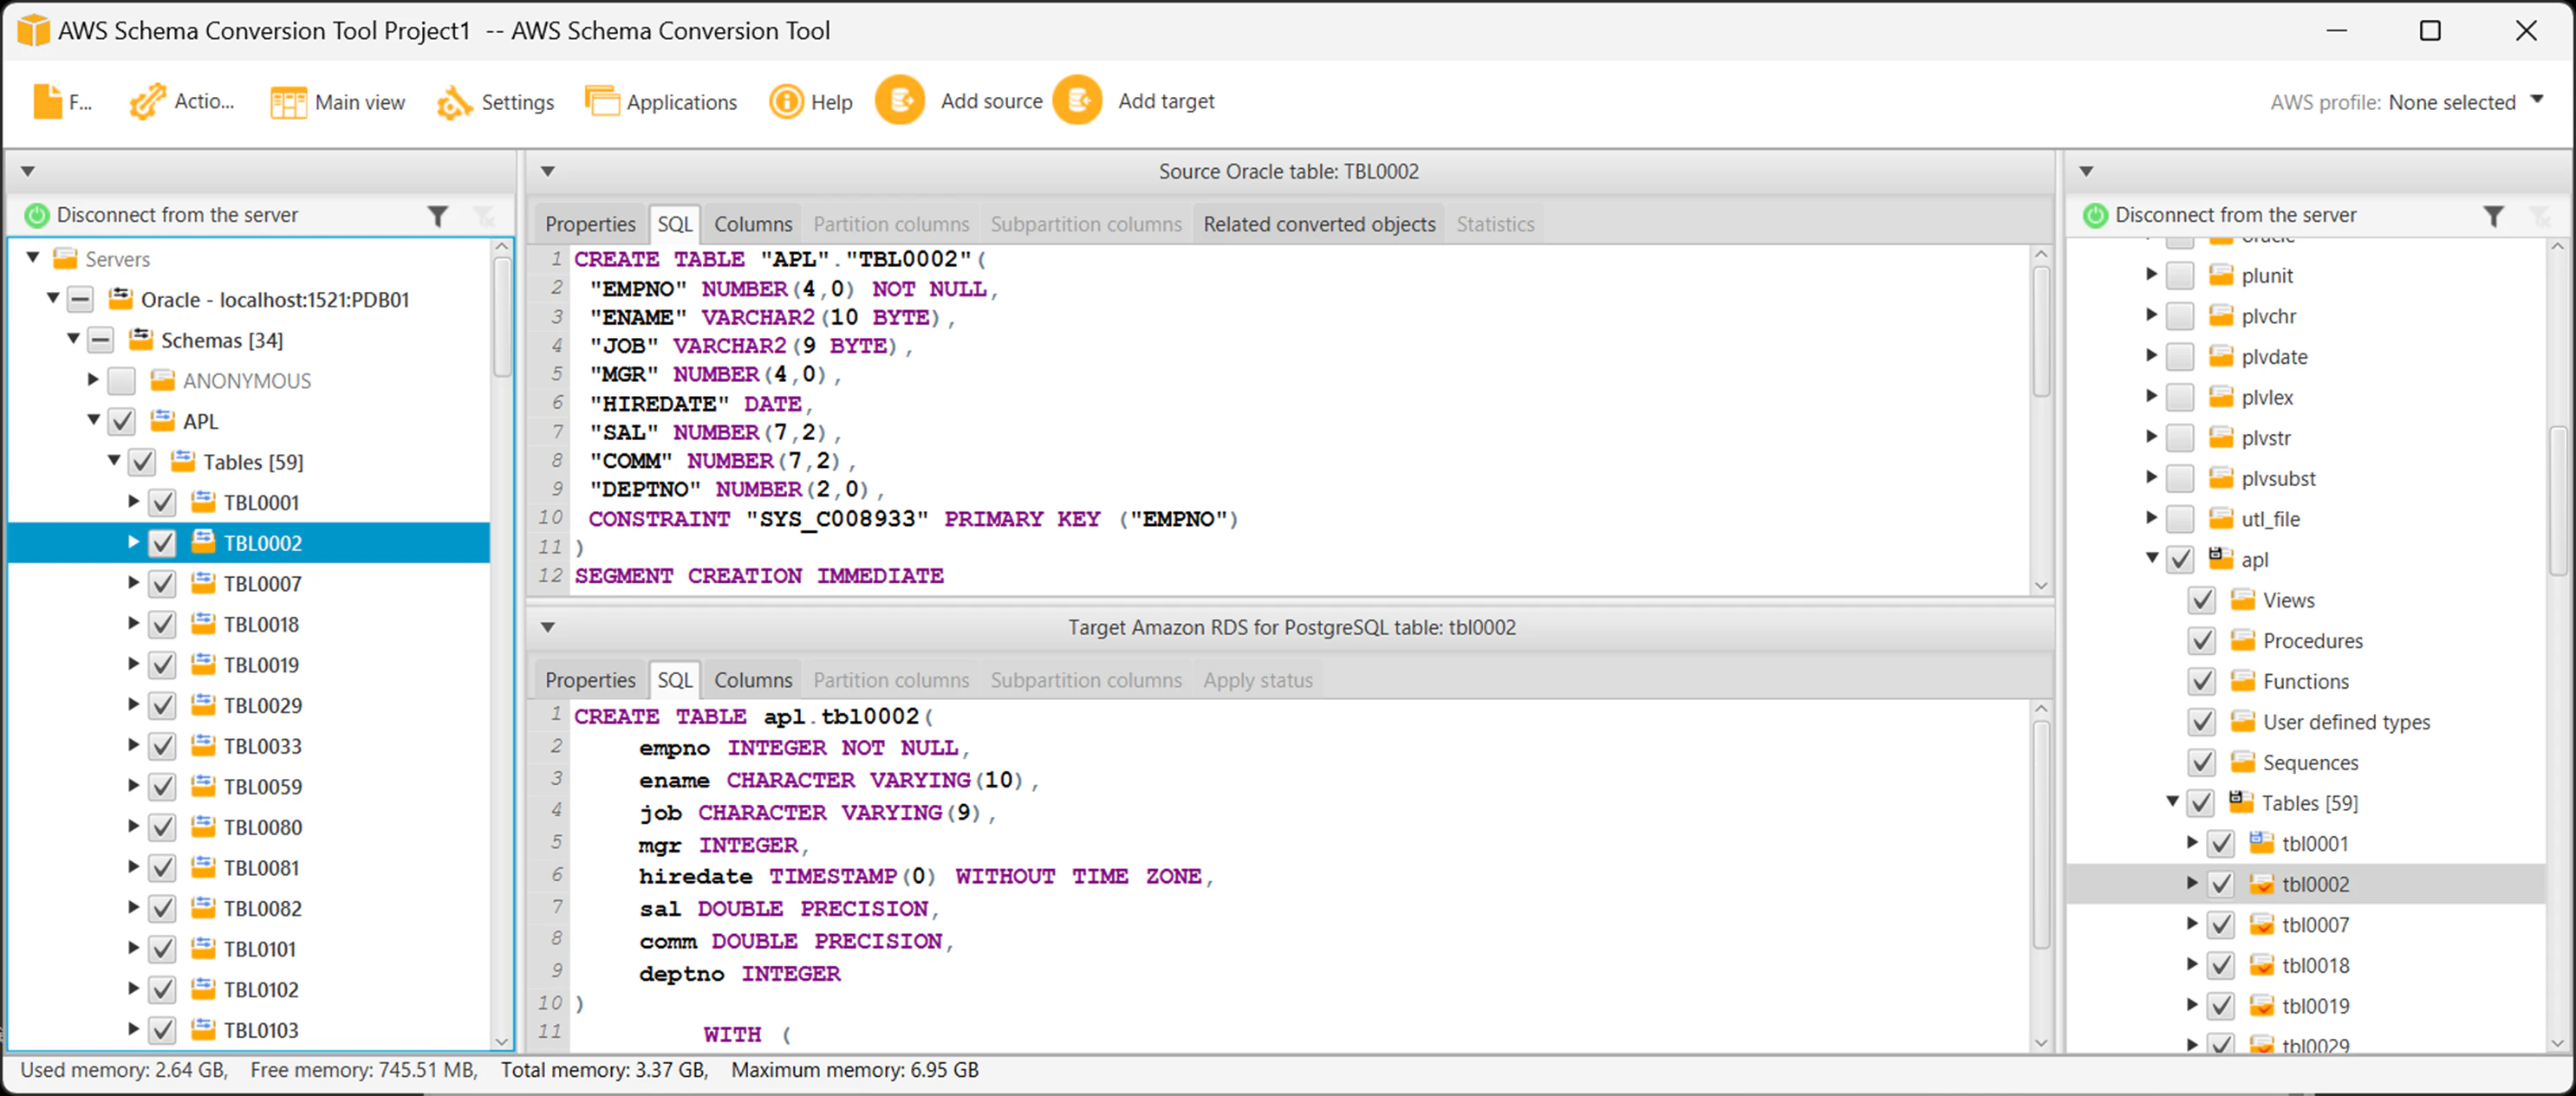This screenshot has height=1096, width=2576.
Task: Click the Add target orange icon
Action: pyautogui.click(x=1077, y=100)
